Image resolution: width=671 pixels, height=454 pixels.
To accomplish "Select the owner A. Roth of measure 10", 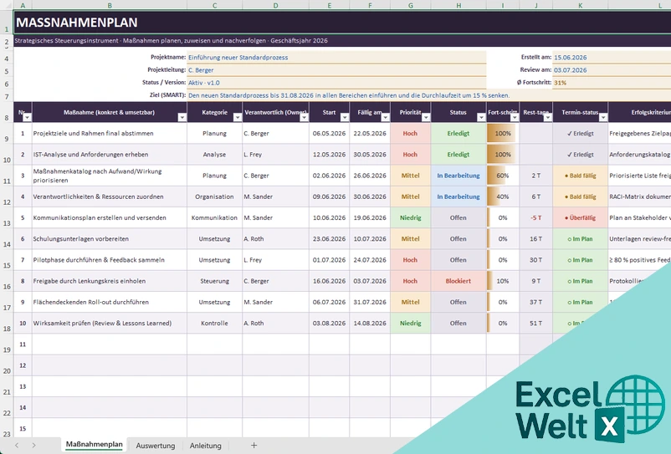I will pyautogui.click(x=275, y=324).
